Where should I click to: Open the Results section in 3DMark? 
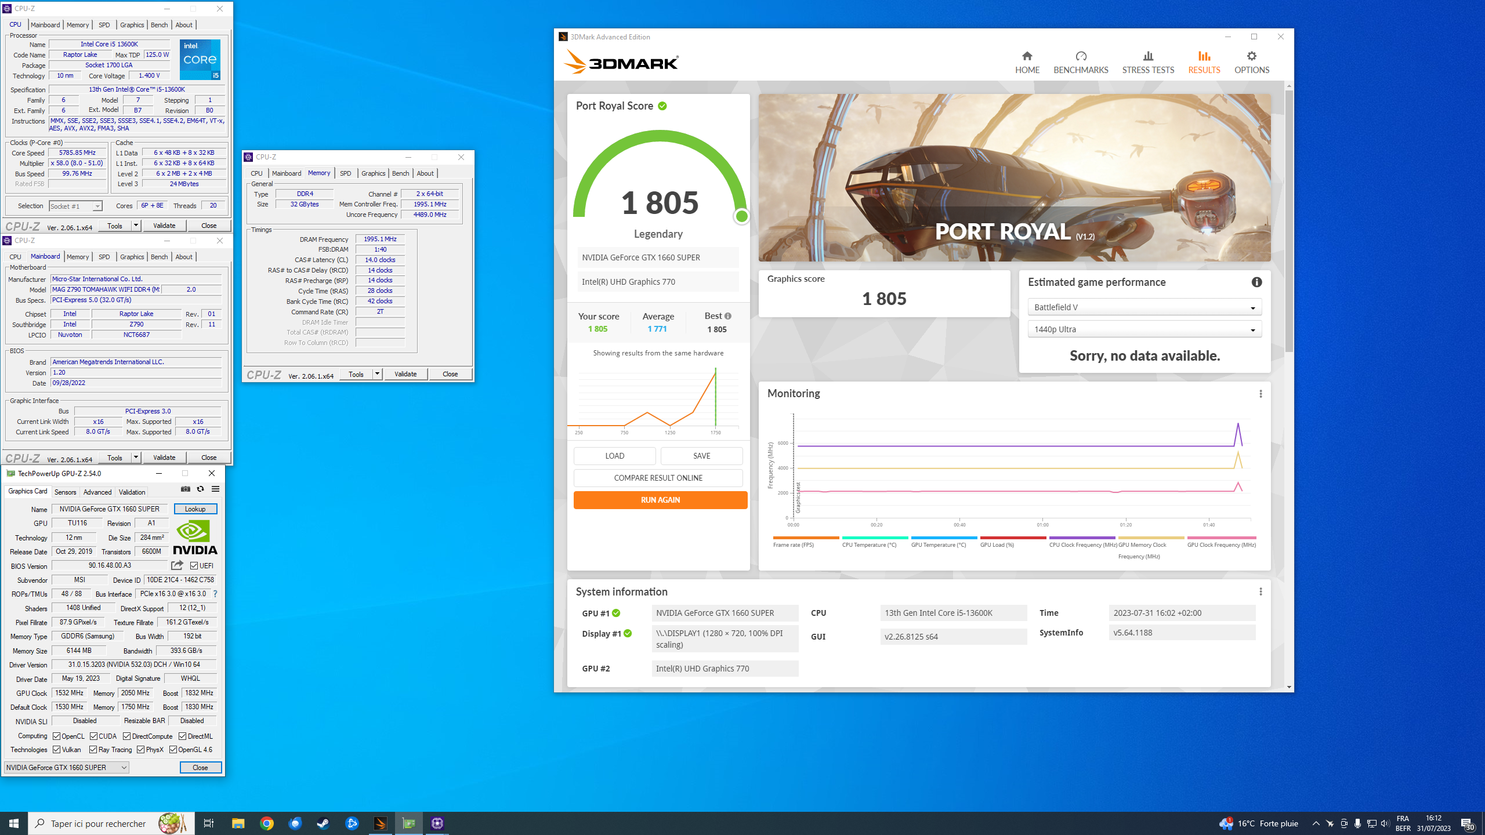1204,62
